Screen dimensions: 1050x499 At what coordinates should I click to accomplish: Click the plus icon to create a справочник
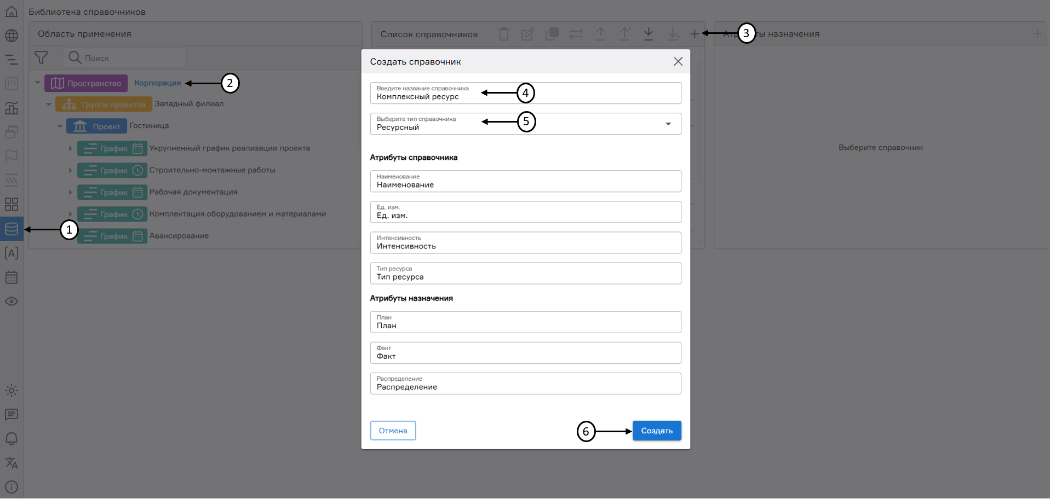(x=695, y=34)
